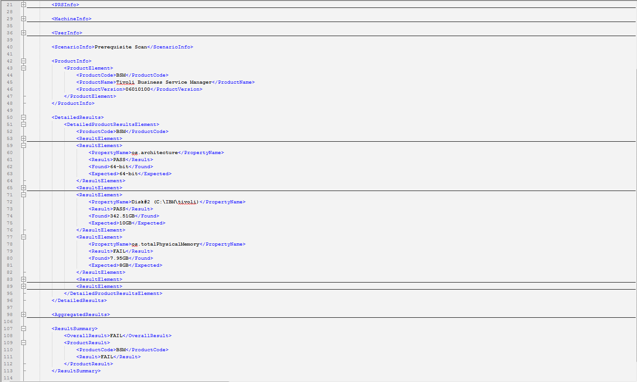
Task: Collapse the ProductResult node on line 109
Action: 23,342
